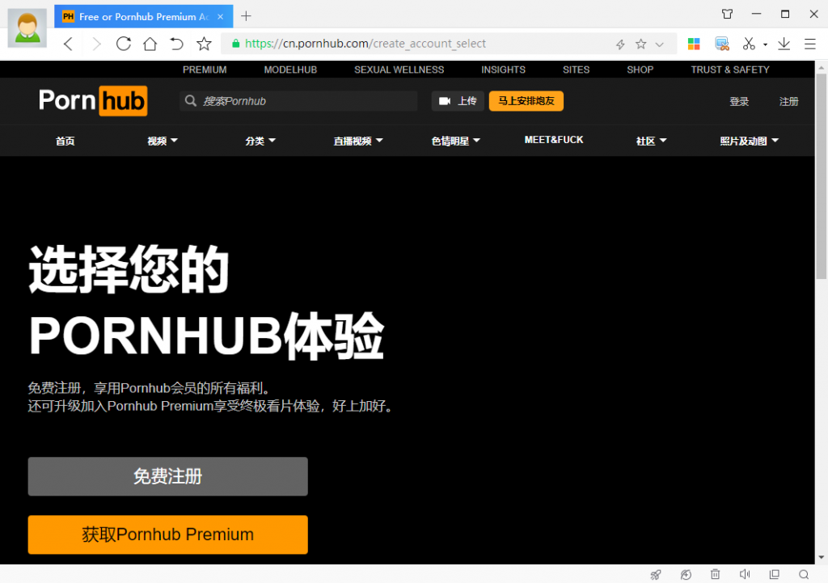The width and height of the screenshot is (828, 583).
Task: Open the downloads arrow icon
Action: 784,44
